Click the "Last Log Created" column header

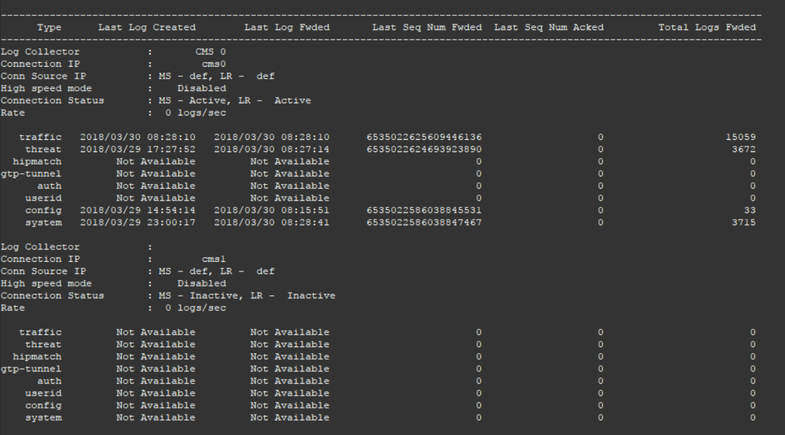(147, 28)
